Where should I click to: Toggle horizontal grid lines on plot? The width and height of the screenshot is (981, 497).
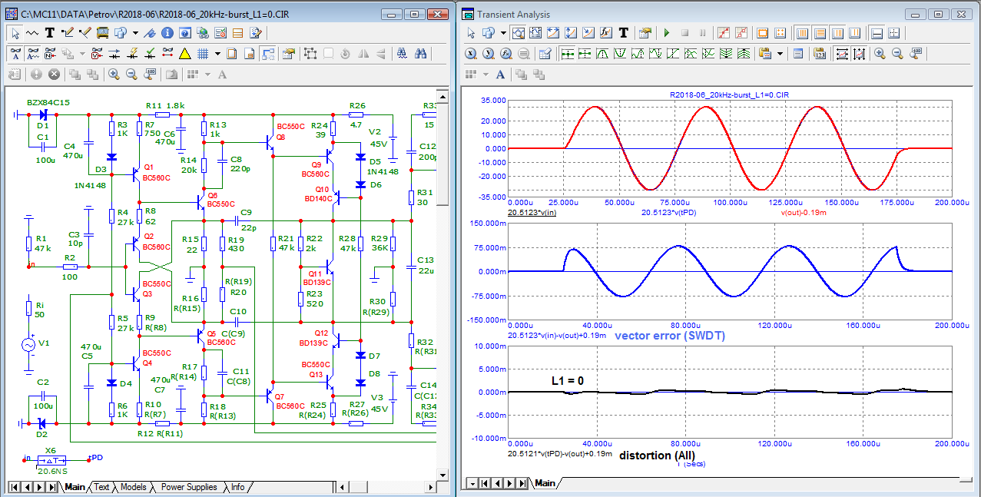820,33
